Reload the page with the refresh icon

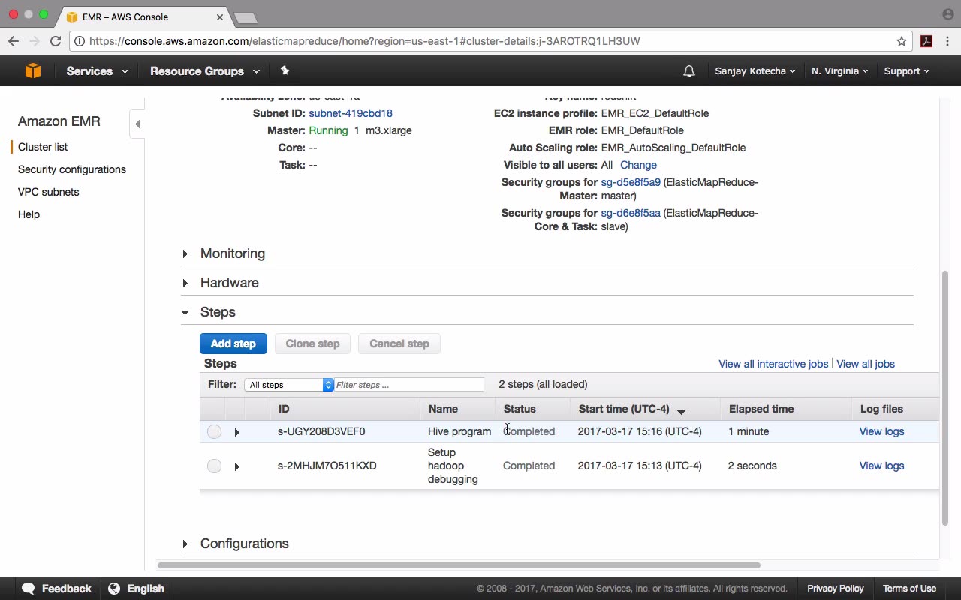click(x=56, y=41)
